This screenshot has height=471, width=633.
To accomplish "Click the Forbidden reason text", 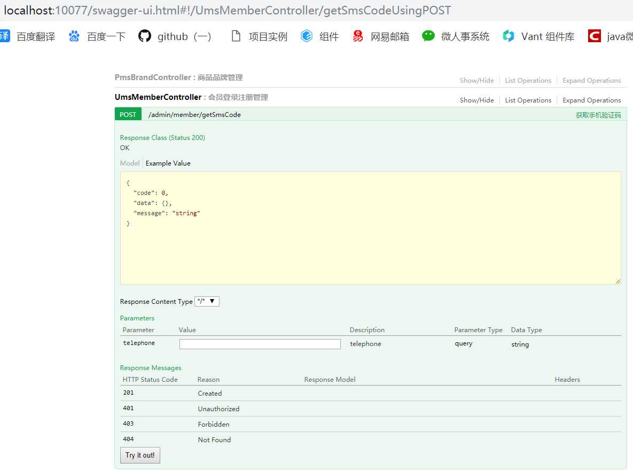I will click(x=214, y=424).
